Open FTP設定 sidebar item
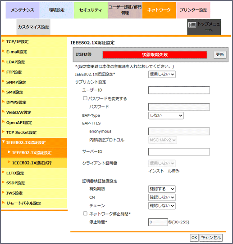Viewport: 233px width, 244px height. point(34,72)
